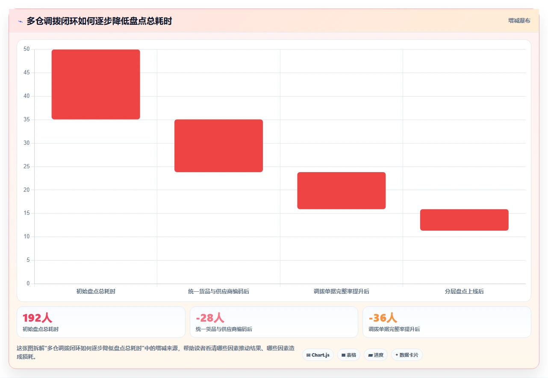Image resolution: width=548 pixels, height=378 pixels.
Task: Click y-axis value 35
Action: 27,120
